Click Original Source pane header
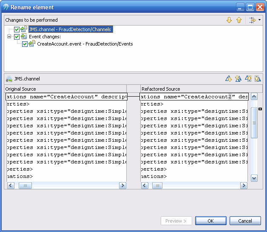 (x=65, y=89)
